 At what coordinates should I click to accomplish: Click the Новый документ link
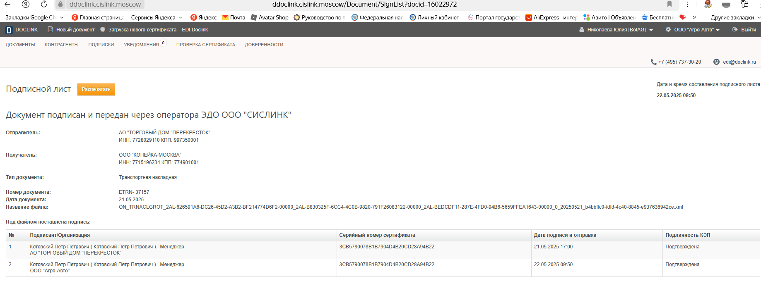[x=75, y=30]
